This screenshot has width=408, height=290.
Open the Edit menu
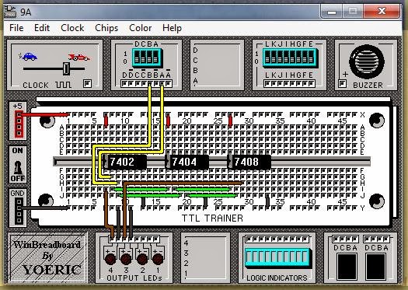[x=42, y=28]
